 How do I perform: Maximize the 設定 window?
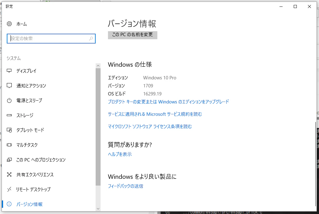[x=295, y=6]
